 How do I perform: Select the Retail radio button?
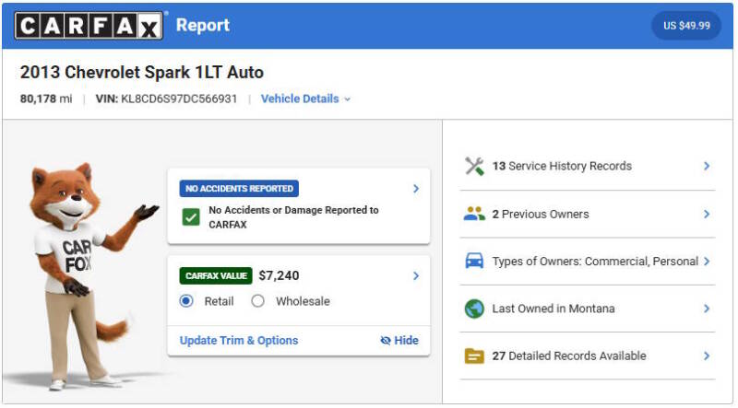pos(186,301)
